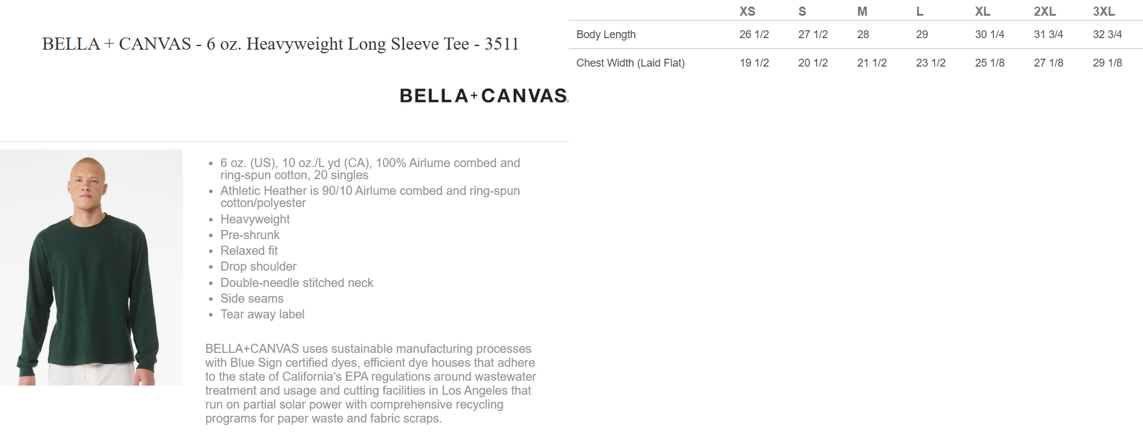Click the 2XL size column header
The image size is (1143, 434).
[x=1044, y=12]
